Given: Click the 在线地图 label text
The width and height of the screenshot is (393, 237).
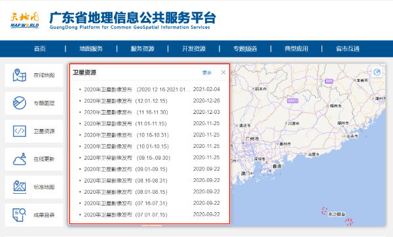Looking at the screenshot, I should 44,75.
